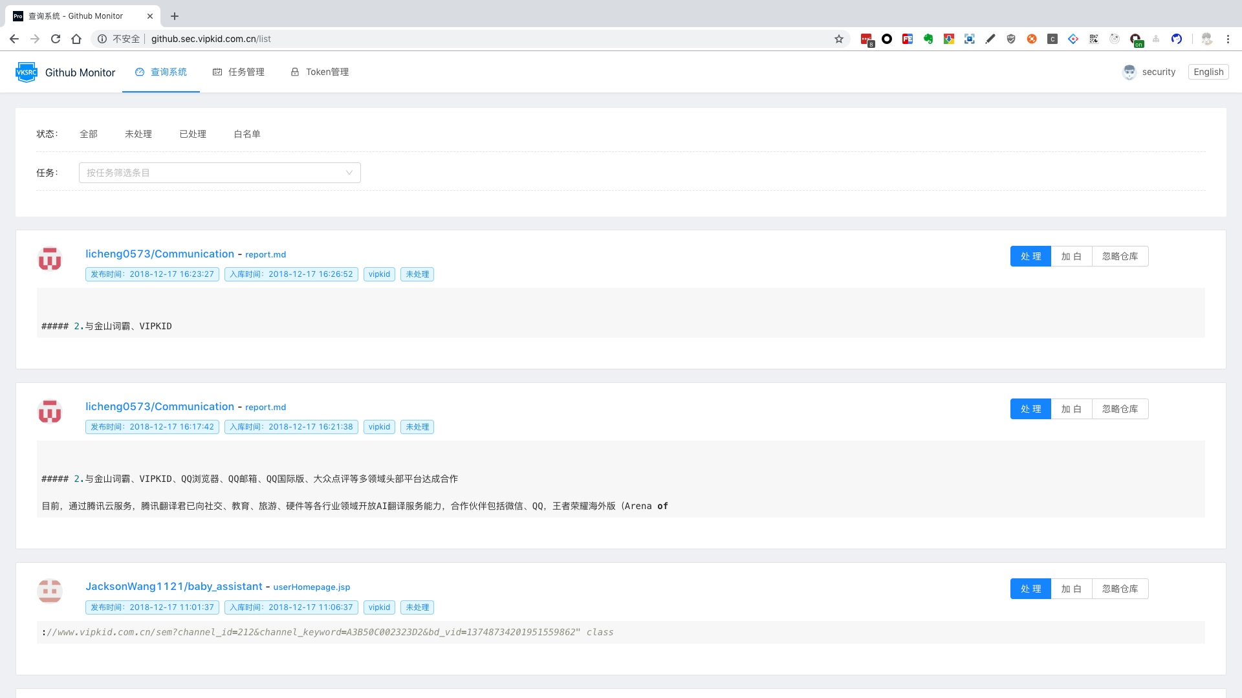Image resolution: width=1242 pixels, height=698 pixels.
Task: Click the CSP shield extension icon
Action: (1011, 39)
